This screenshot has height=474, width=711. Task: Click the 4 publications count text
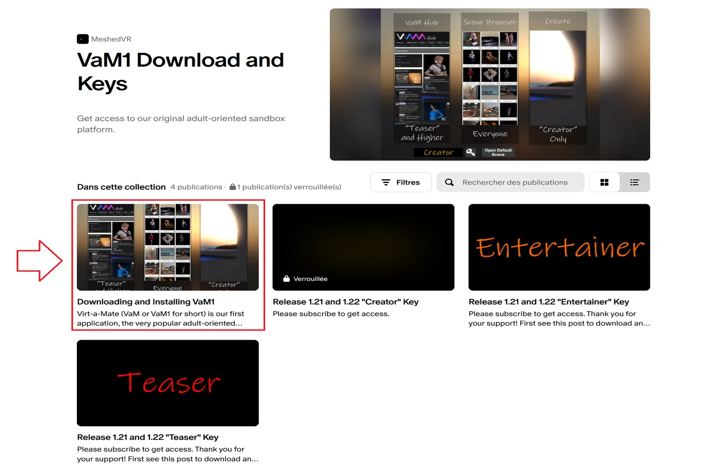point(196,187)
